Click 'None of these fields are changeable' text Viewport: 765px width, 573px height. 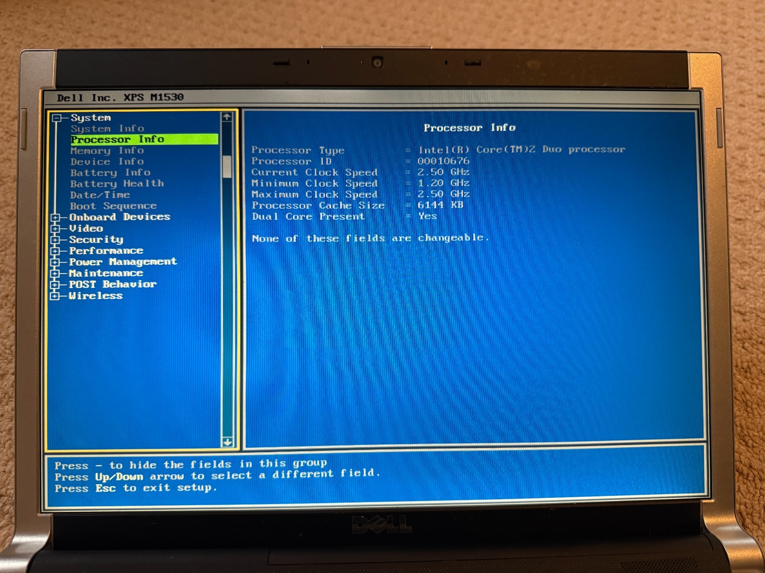click(371, 238)
